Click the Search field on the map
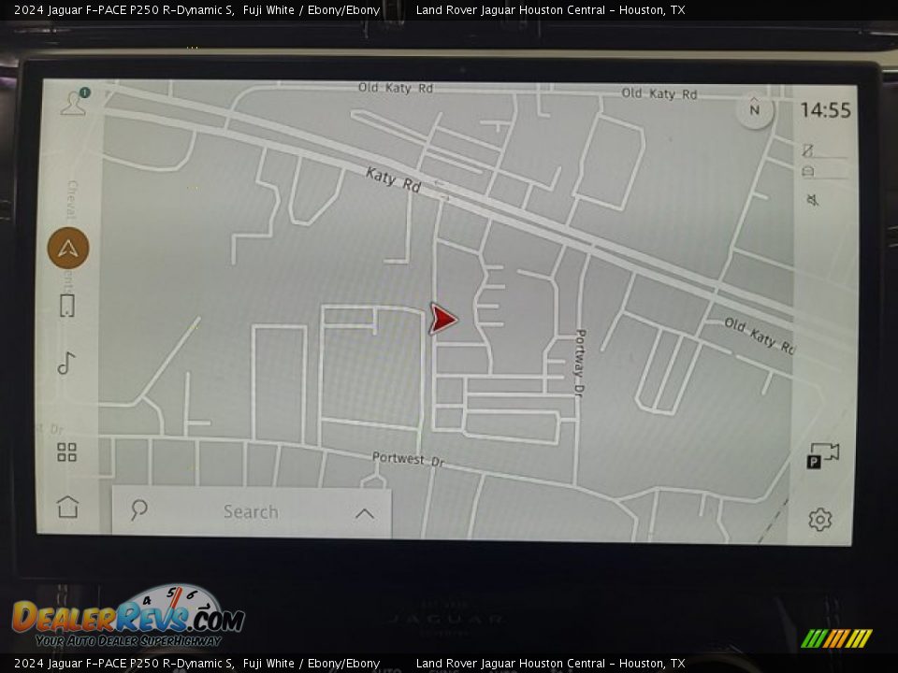The height and width of the screenshot is (673, 898). click(252, 511)
